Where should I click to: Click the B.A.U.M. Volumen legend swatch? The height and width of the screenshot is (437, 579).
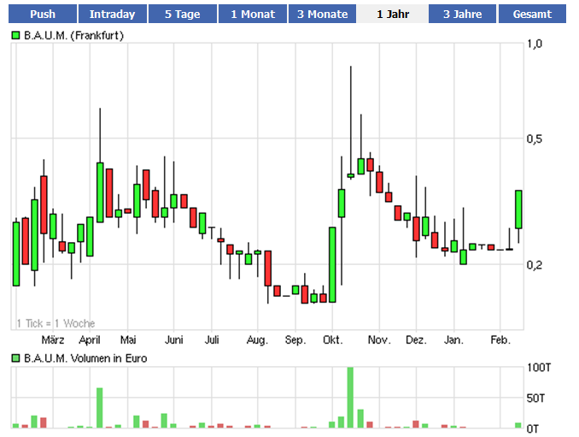(x=15, y=358)
